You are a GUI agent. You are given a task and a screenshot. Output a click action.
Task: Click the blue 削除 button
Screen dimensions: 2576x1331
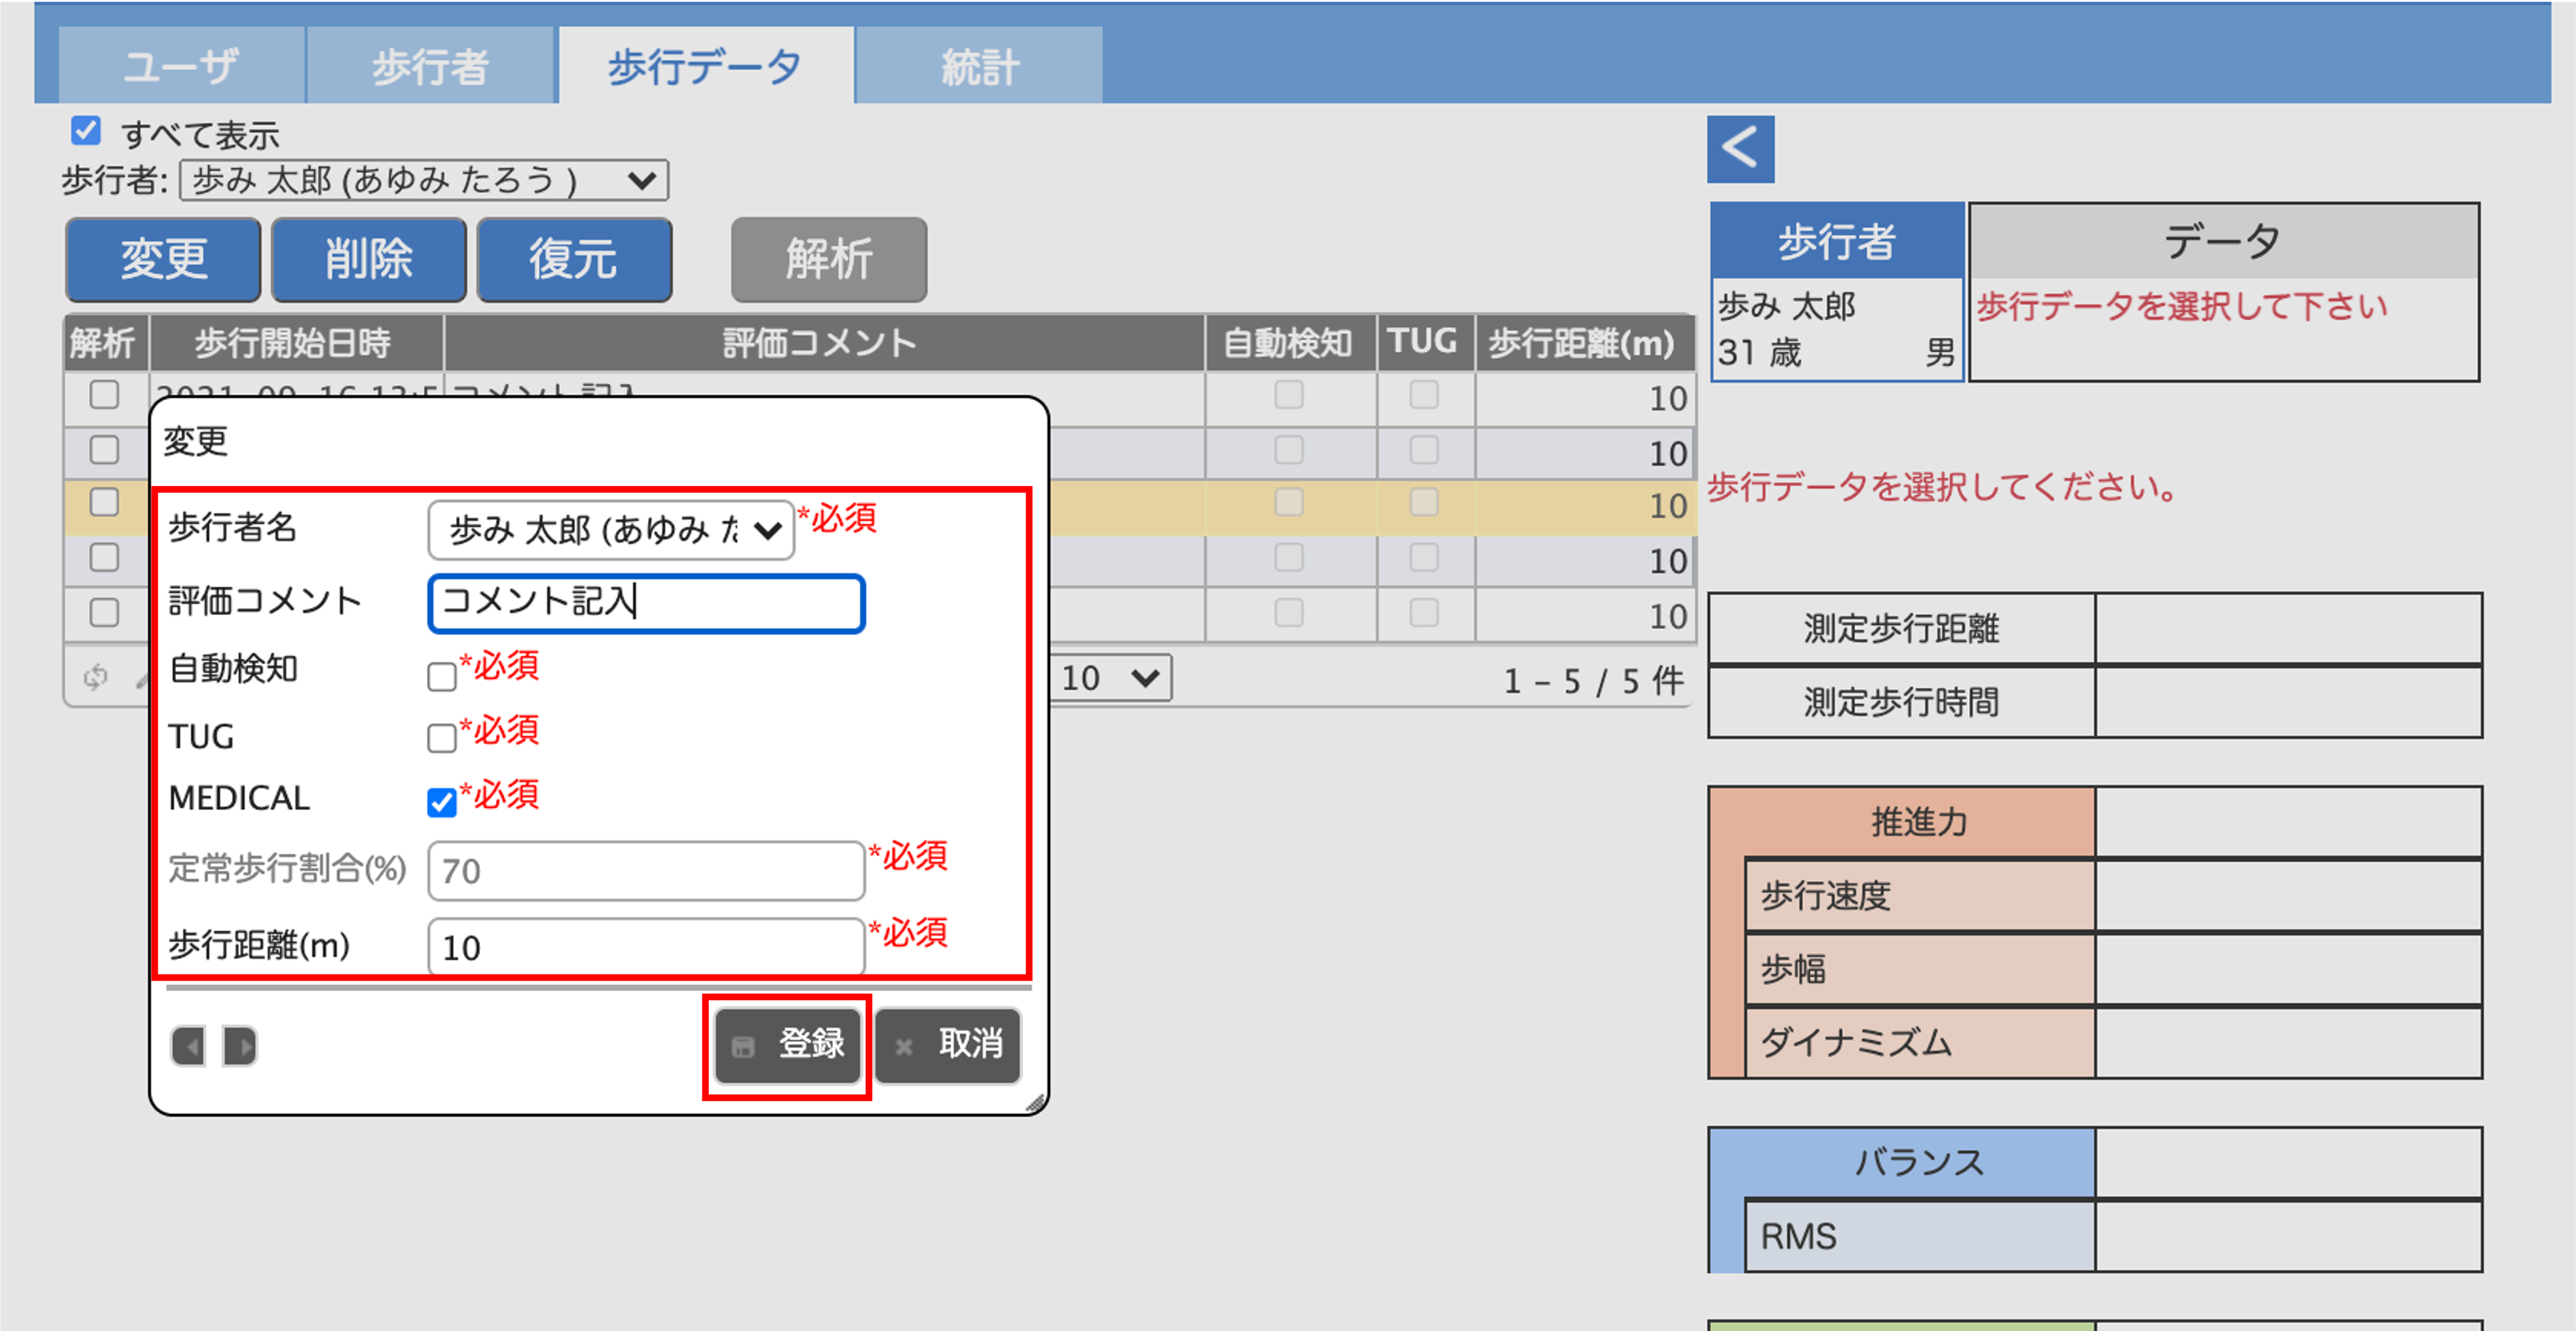[368, 259]
